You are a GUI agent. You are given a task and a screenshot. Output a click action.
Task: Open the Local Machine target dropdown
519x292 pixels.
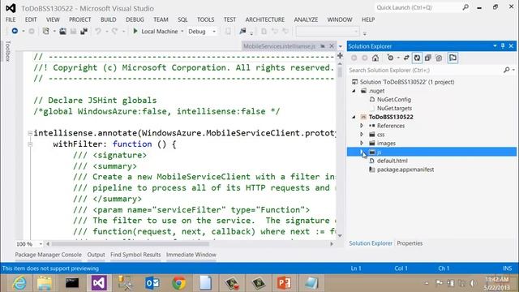click(182, 32)
